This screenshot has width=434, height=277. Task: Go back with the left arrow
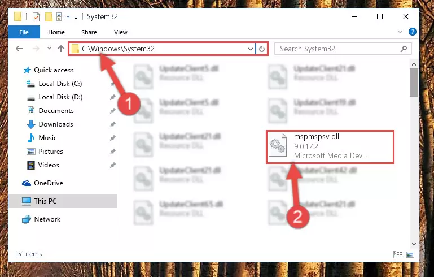[19, 49]
